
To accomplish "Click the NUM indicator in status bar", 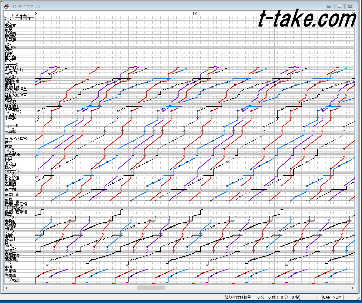I will point(337,297).
